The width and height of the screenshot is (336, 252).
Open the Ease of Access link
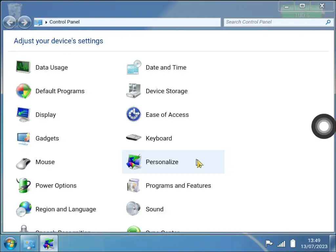(167, 115)
